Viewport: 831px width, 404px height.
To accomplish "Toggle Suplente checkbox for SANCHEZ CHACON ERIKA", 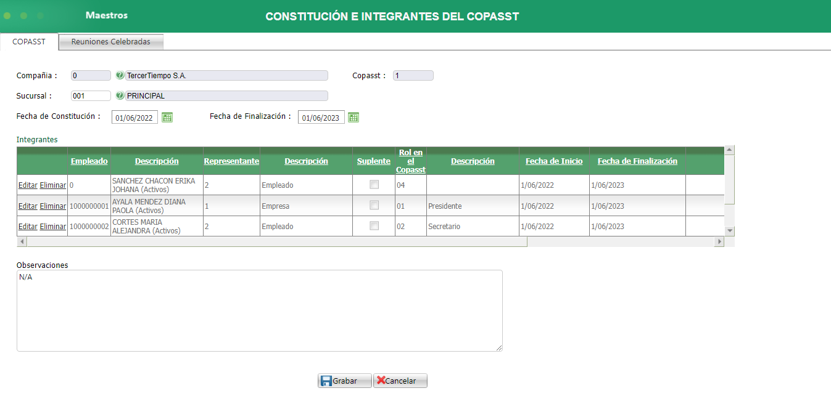I will 373,184.
